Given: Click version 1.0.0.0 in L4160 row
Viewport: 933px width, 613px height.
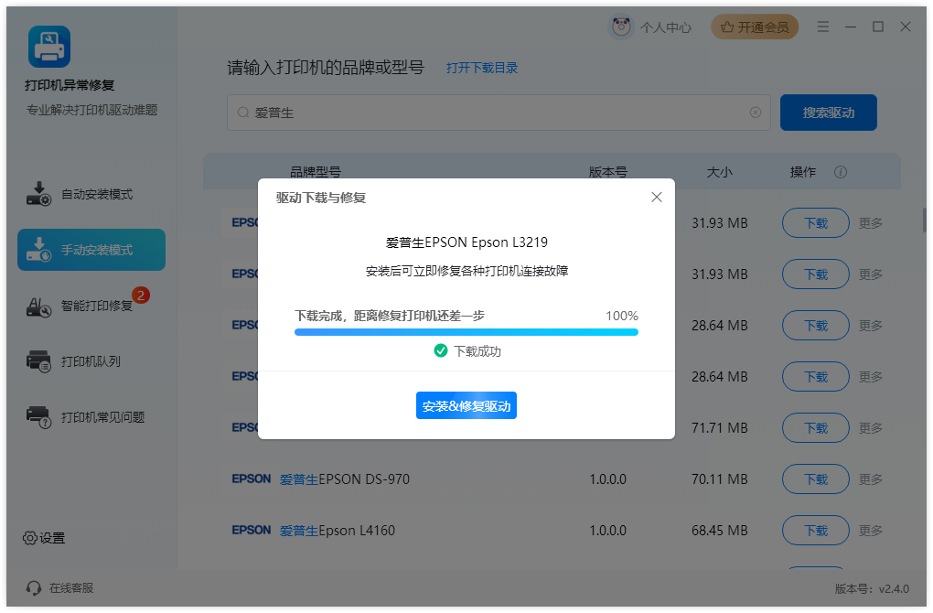Looking at the screenshot, I should pos(607,531).
